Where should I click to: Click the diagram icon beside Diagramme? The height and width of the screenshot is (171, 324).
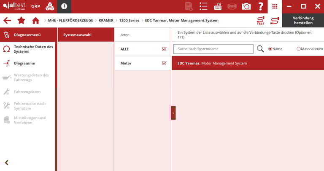click(x=7, y=63)
